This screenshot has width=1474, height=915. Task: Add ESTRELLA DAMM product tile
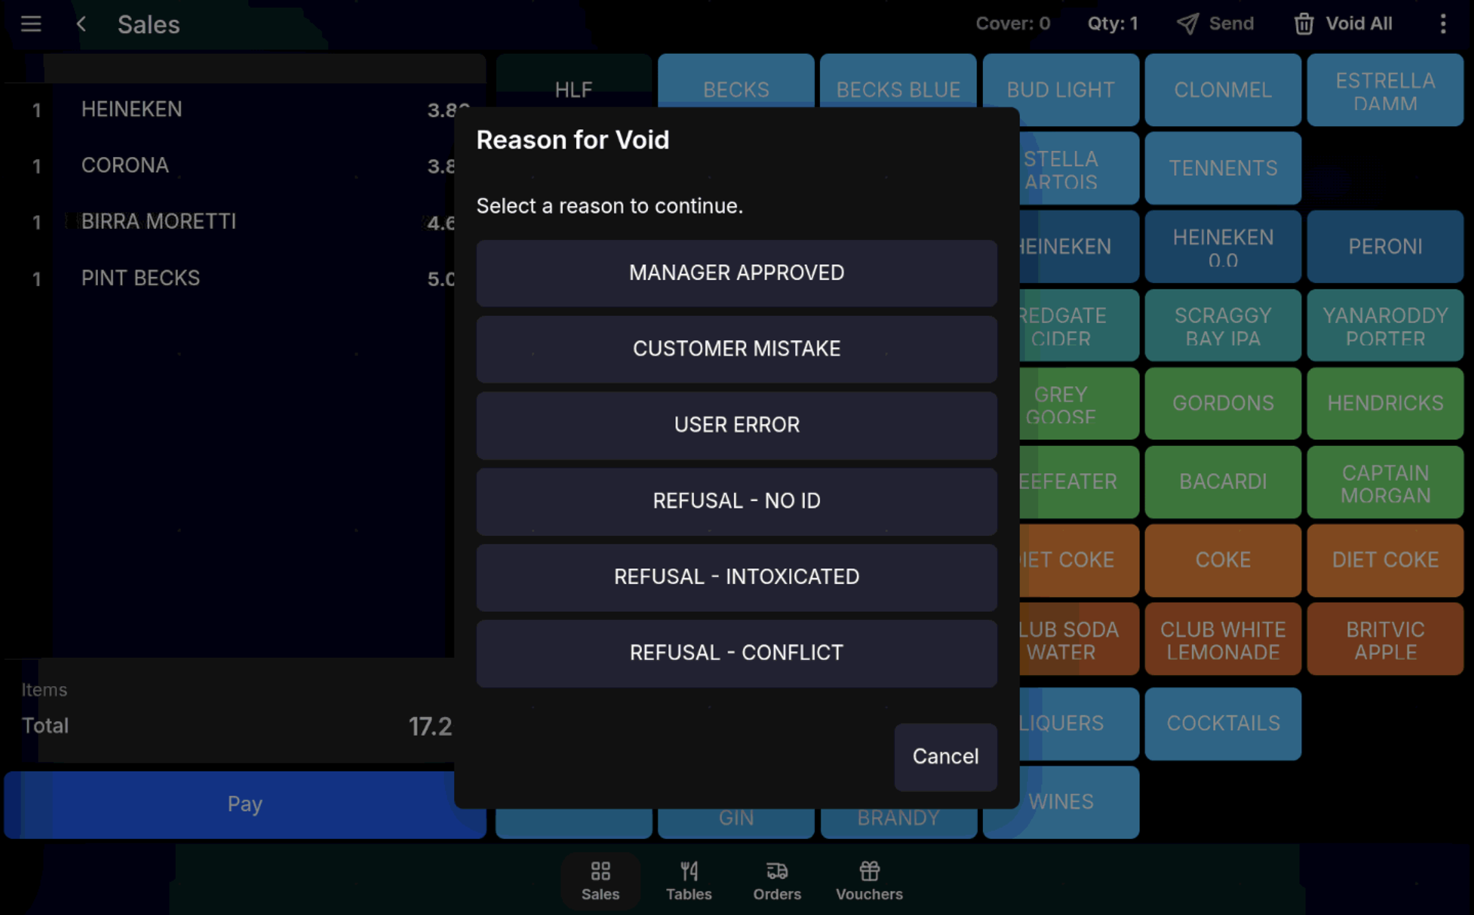pos(1385,90)
